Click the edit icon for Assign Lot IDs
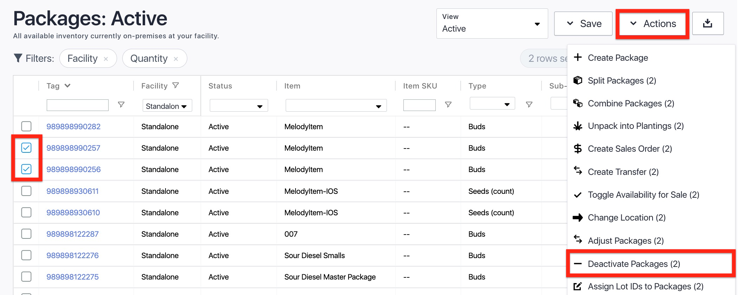Screen dimensions: 739x295 (578, 286)
